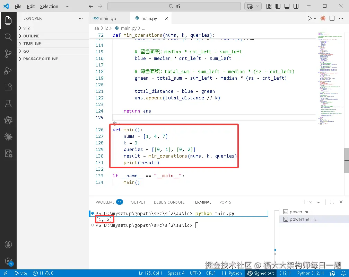Screen dimensions: 349x277
Task: Click the vite task in status bar
Action: point(21,273)
